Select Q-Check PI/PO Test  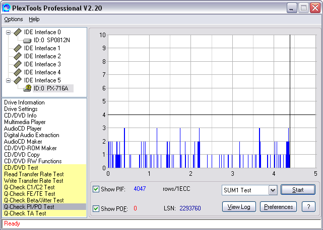click(44, 207)
